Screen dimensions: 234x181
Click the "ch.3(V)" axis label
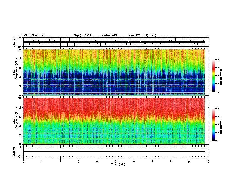(x=14, y=152)
